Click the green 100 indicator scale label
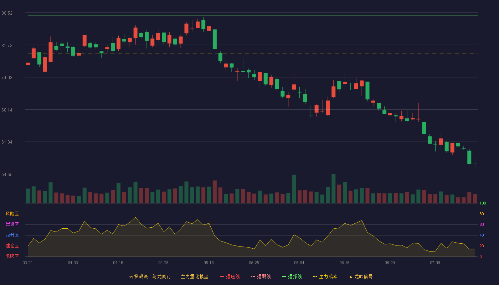499x285 pixels. tap(483, 203)
